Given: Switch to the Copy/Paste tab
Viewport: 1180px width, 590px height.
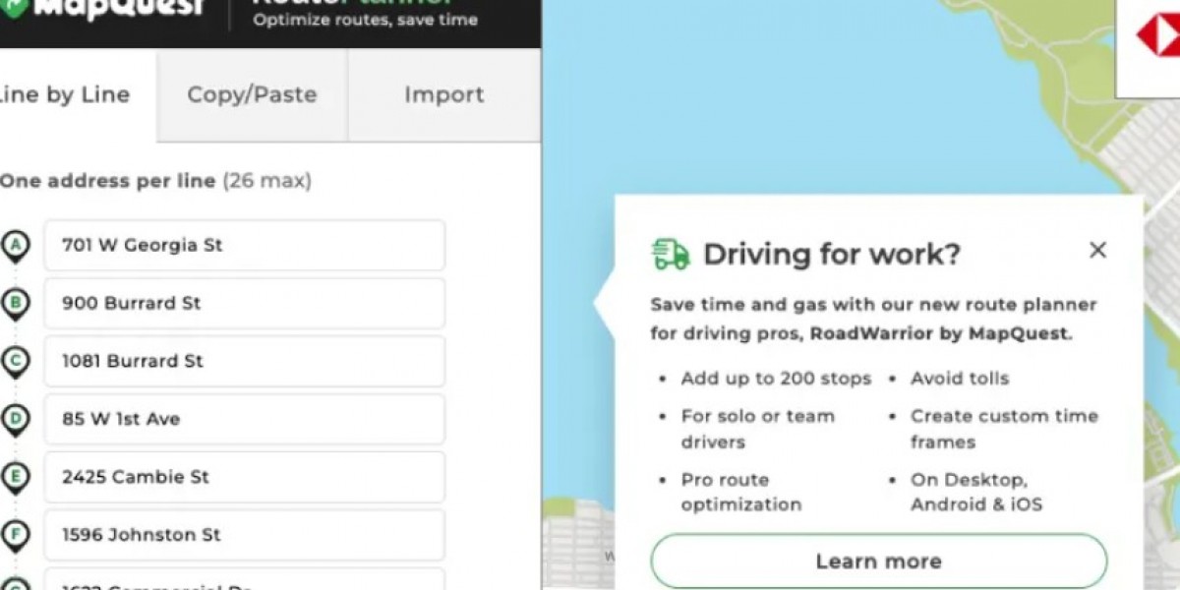Looking at the screenshot, I should click(251, 94).
